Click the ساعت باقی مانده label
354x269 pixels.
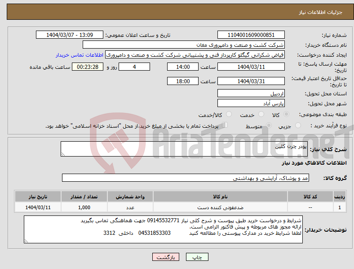click(x=50, y=67)
